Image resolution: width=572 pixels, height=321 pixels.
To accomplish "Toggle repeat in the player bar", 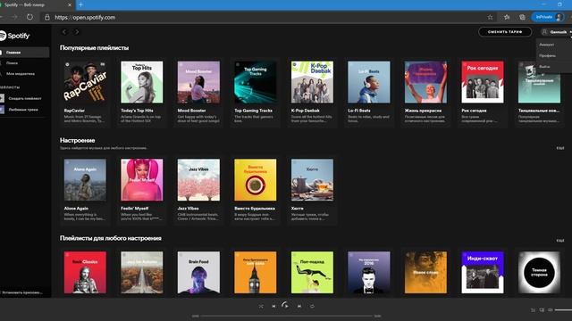I will click(x=312, y=307).
